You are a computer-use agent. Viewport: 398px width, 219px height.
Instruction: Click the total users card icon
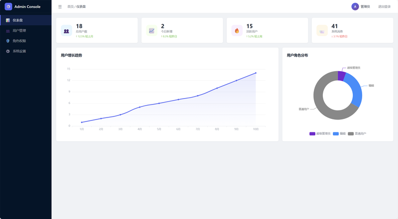pos(67,31)
